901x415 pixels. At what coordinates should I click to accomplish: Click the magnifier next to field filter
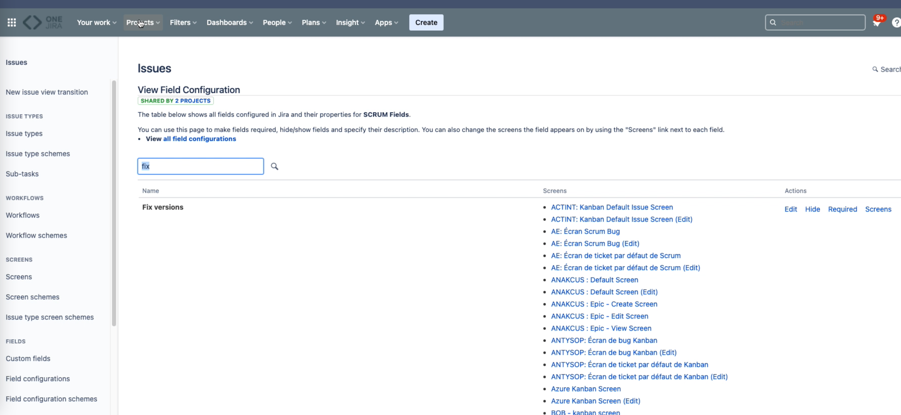pos(274,167)
